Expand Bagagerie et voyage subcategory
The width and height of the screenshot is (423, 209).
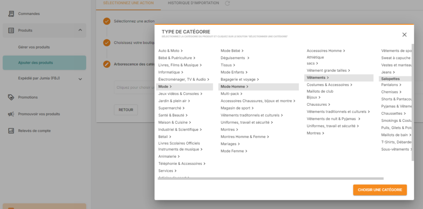[240, 80]
